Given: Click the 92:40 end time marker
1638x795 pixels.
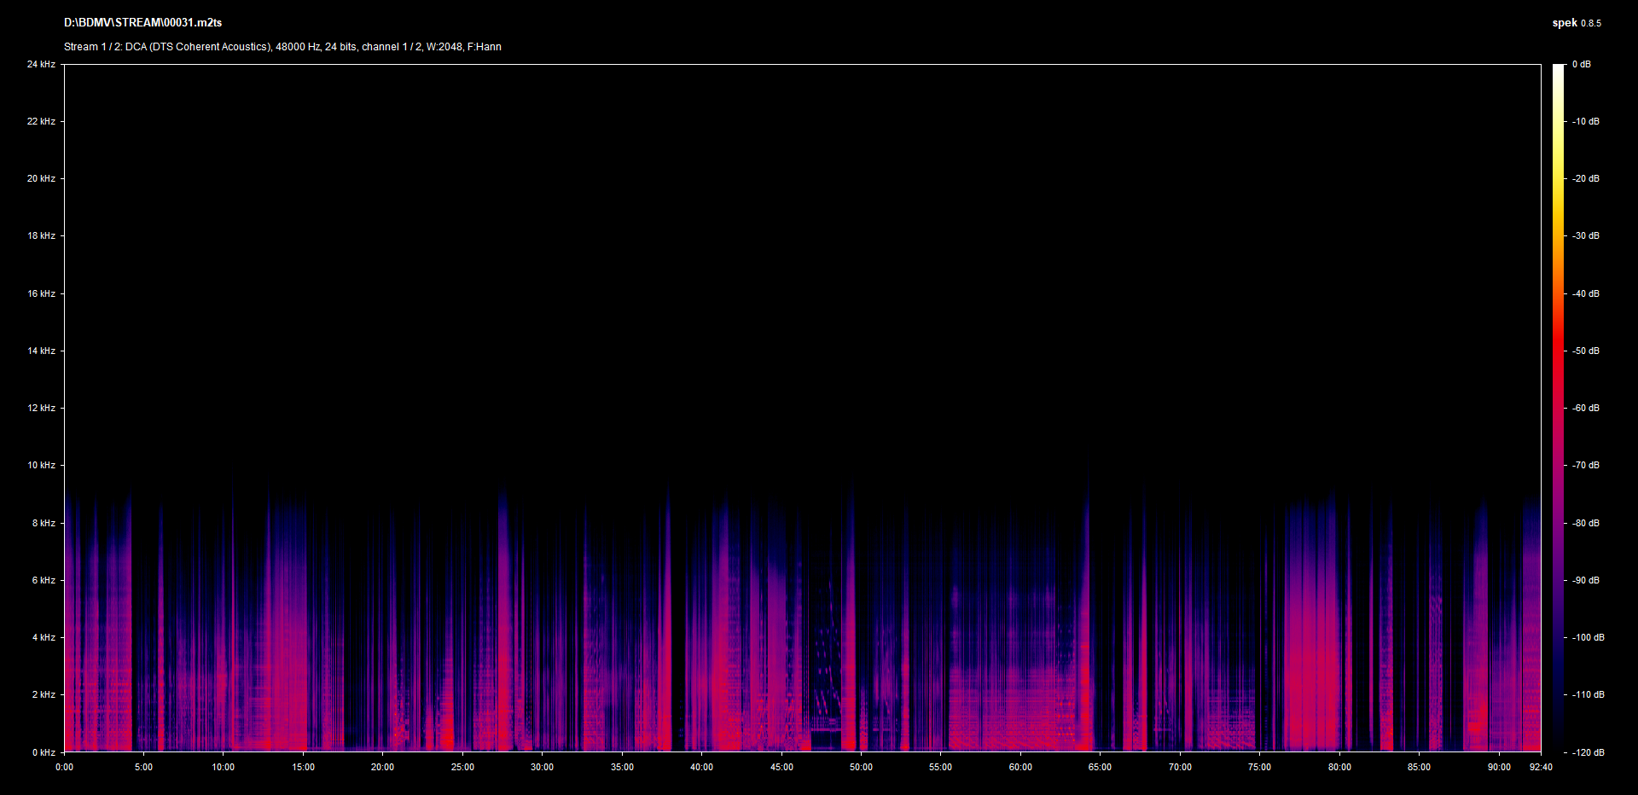Looking at the screenshot, I should tap(1541, 768).
